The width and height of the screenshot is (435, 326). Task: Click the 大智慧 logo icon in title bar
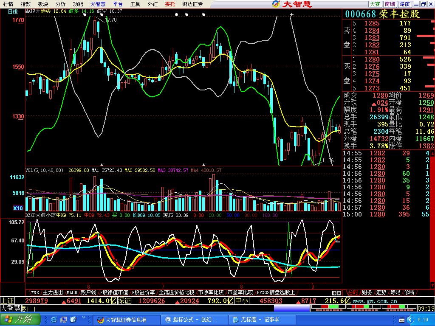click(276, 4)
